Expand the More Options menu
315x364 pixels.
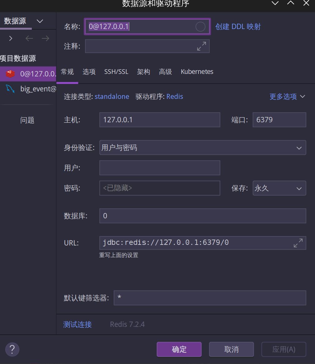click(287, 97)
